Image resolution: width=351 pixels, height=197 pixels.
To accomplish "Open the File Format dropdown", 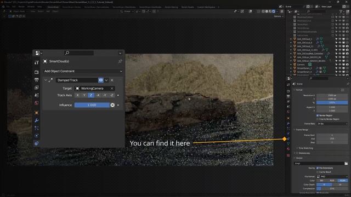I will click(x=332, y=177).
